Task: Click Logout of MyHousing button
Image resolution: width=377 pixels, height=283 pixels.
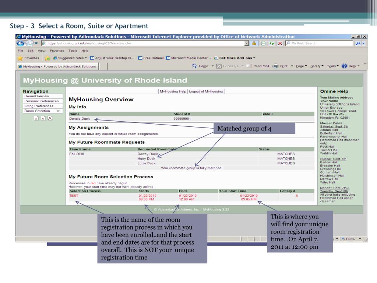Action: [206, 91]
